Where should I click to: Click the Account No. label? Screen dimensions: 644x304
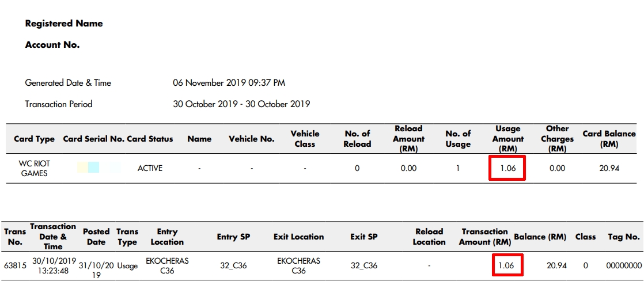[x=52, y=45]
